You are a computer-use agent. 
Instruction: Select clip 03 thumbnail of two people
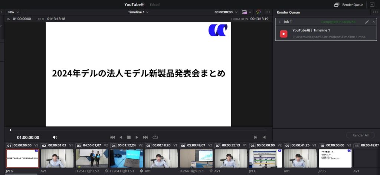(x=92, y=158)
